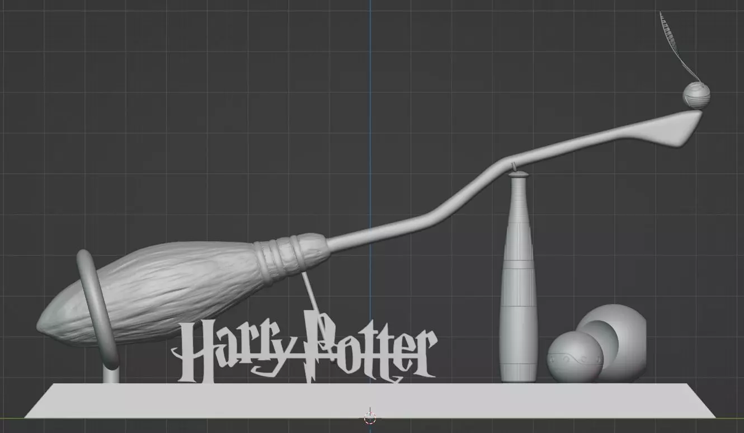
Task: Select the Harry Potter logo text object
Action: pos(304,348)
